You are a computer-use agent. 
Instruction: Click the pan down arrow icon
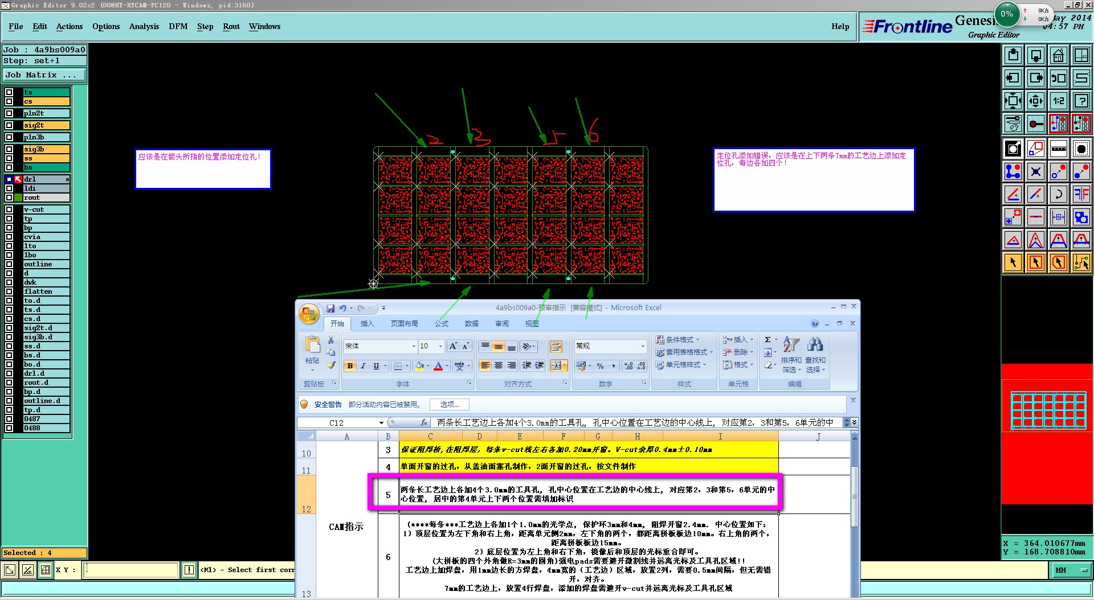click(1036, 55)
